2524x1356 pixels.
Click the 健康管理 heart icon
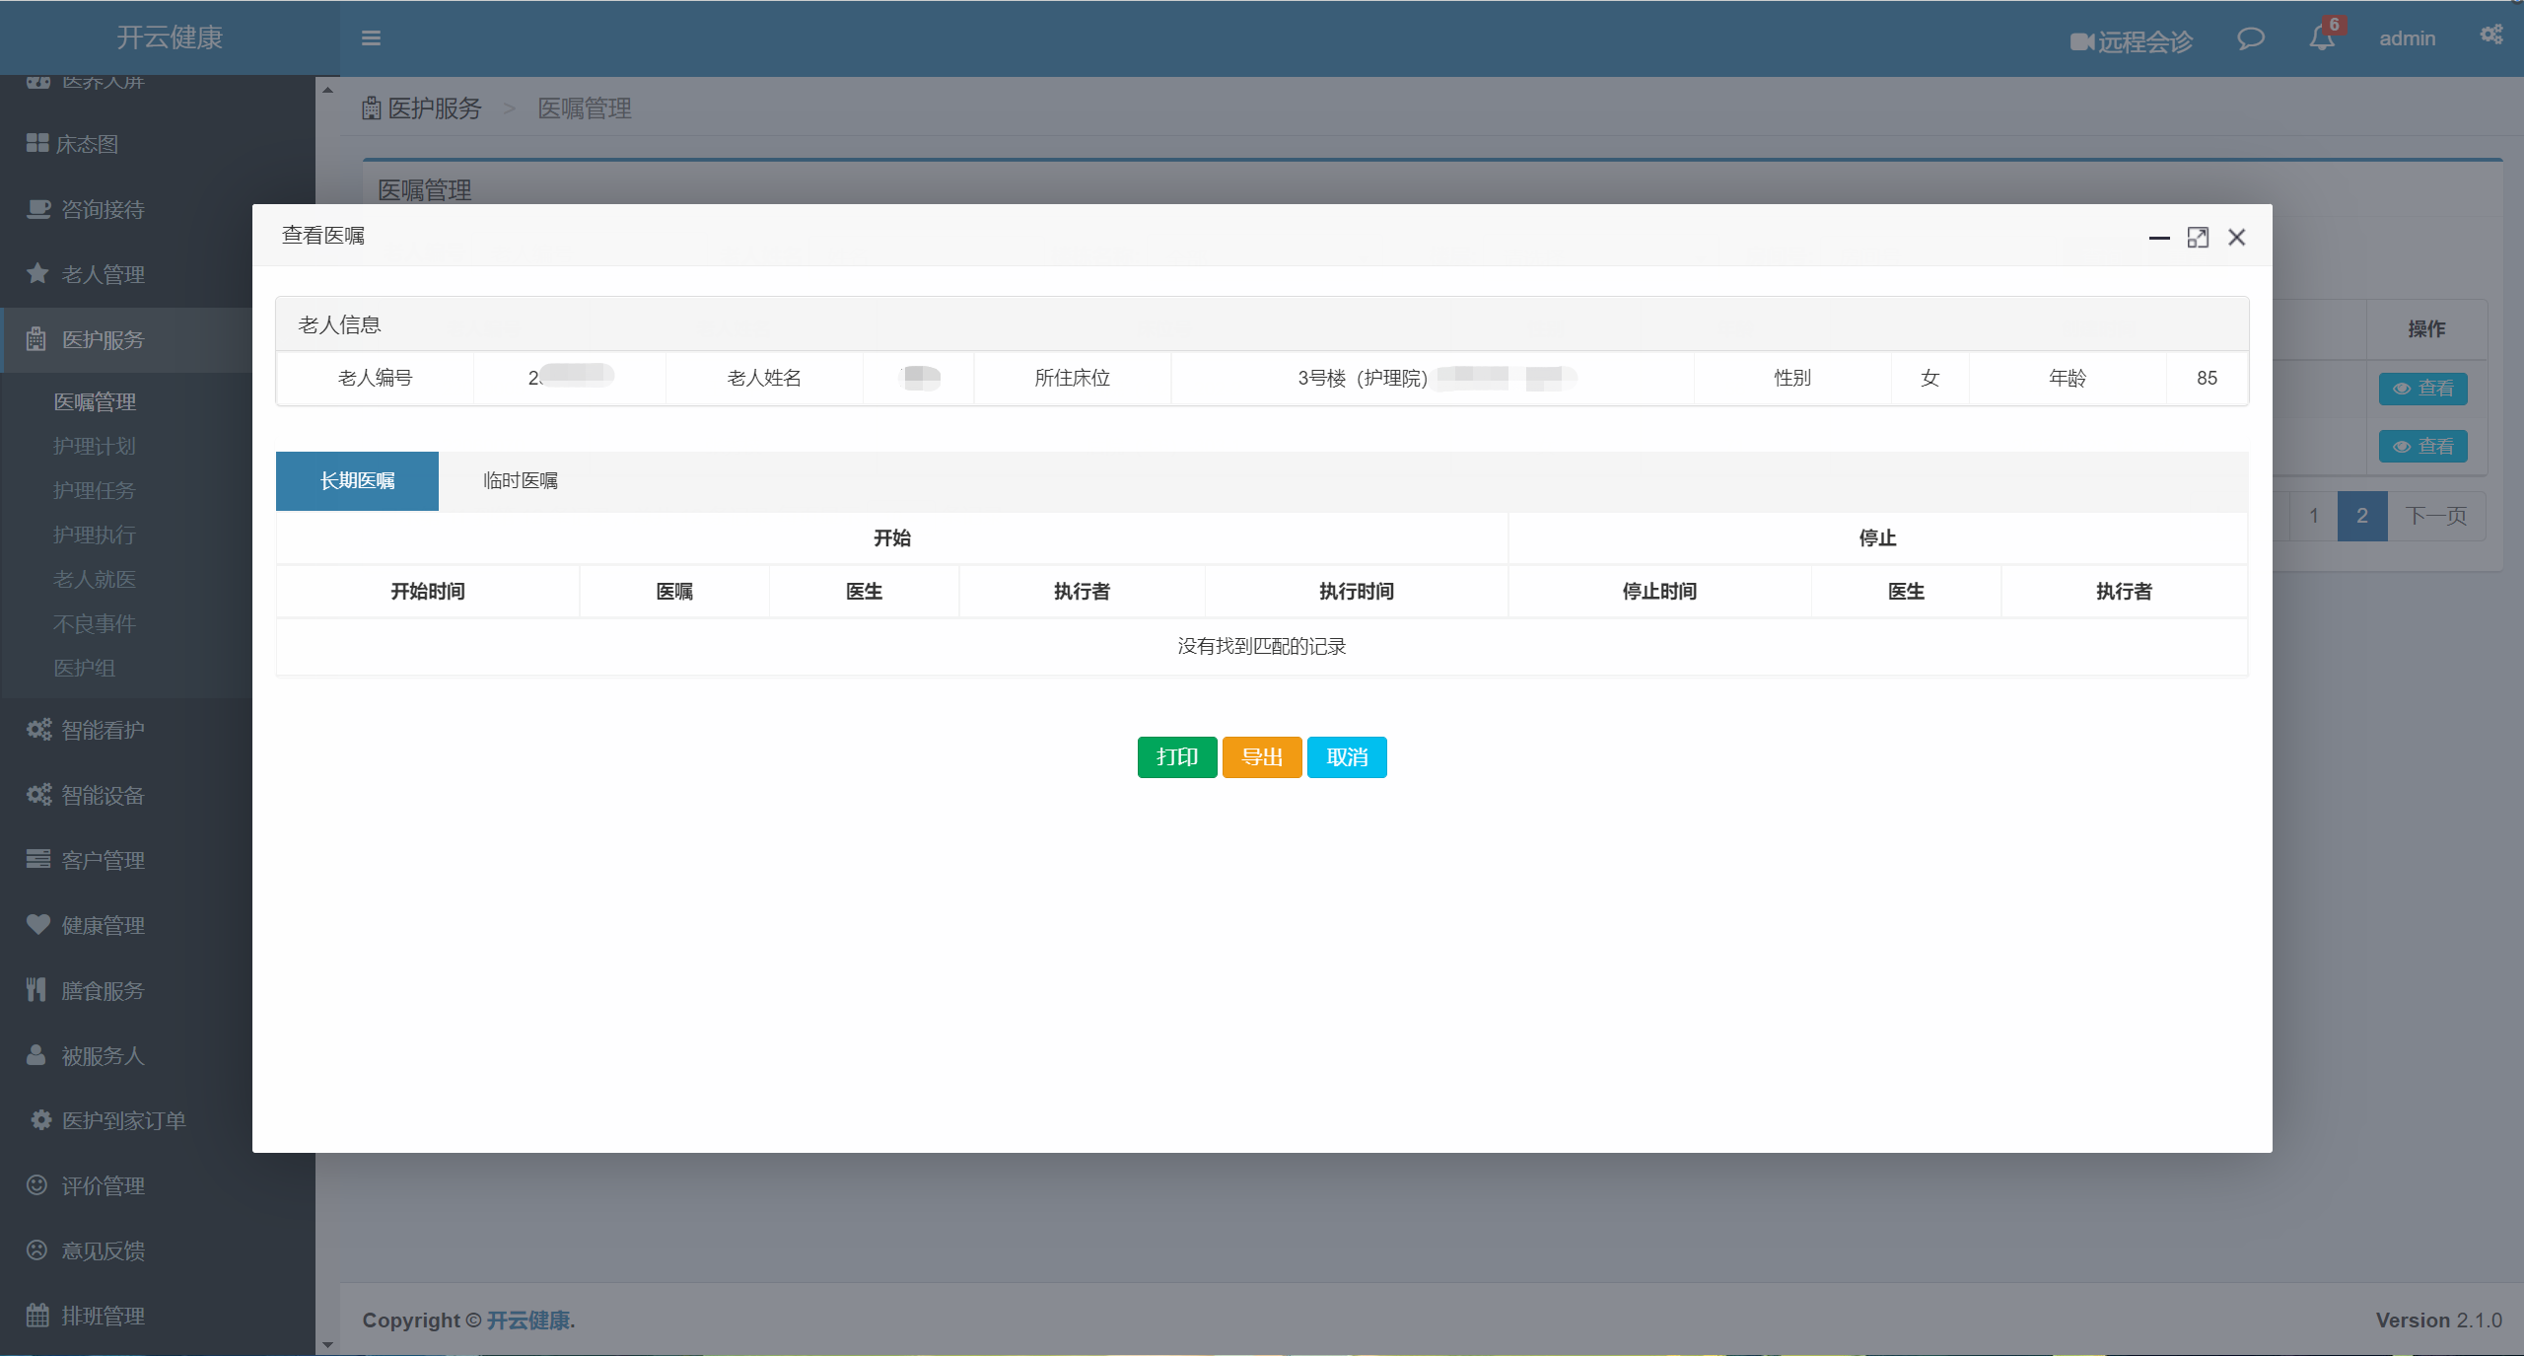tap(37, 924)
